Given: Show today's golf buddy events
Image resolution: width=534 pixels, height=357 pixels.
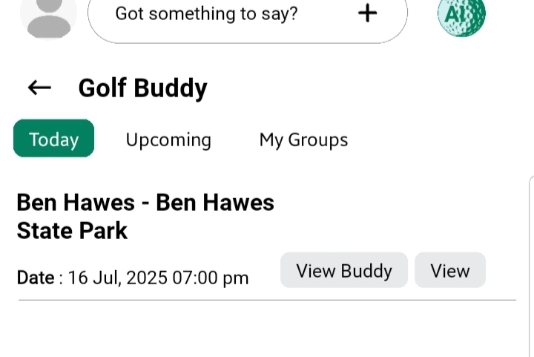Looking at the screenshot, I should 53,139.
